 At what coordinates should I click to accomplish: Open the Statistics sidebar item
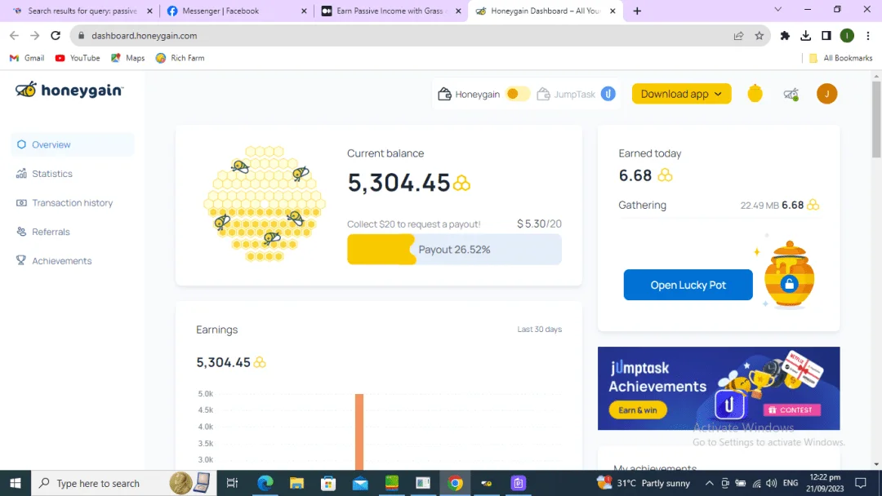pyautogui.click(x=73, y=174)
